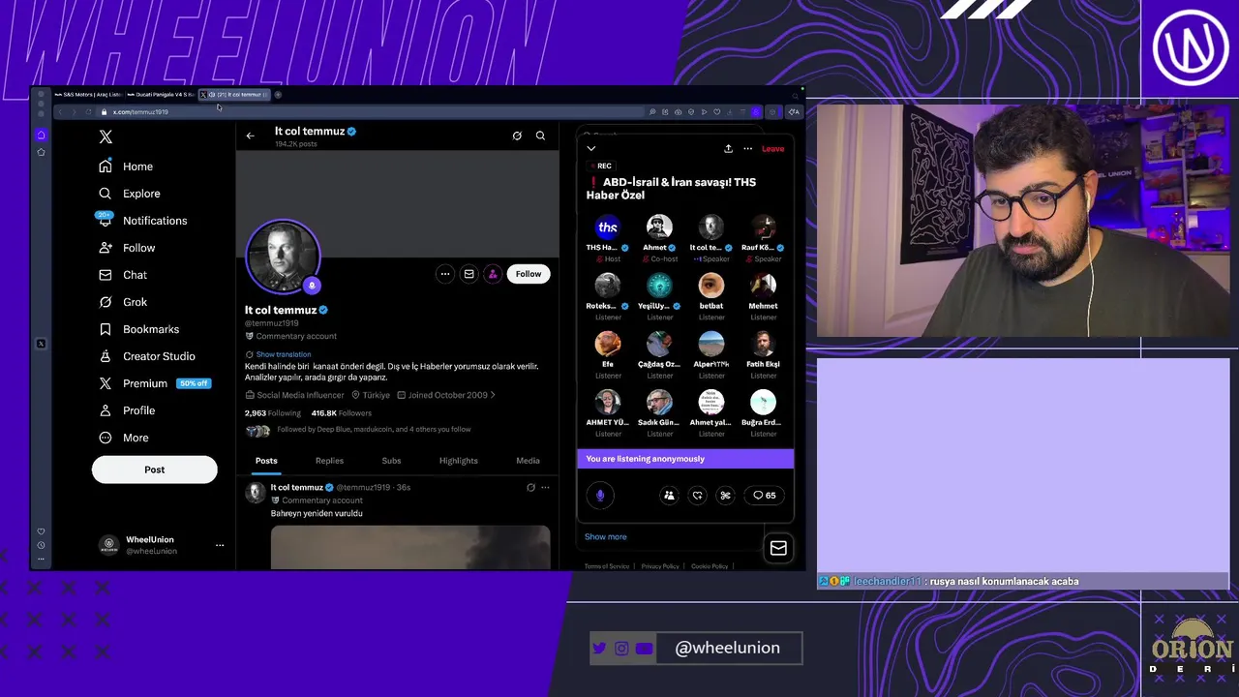Open Chat in the X sidebar
Screen dimensions: 1239x697
click(x=123, y=275)
